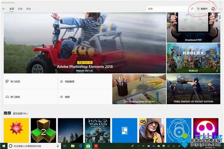Click the grid icon beside 集锦

(x=62, y=97)
